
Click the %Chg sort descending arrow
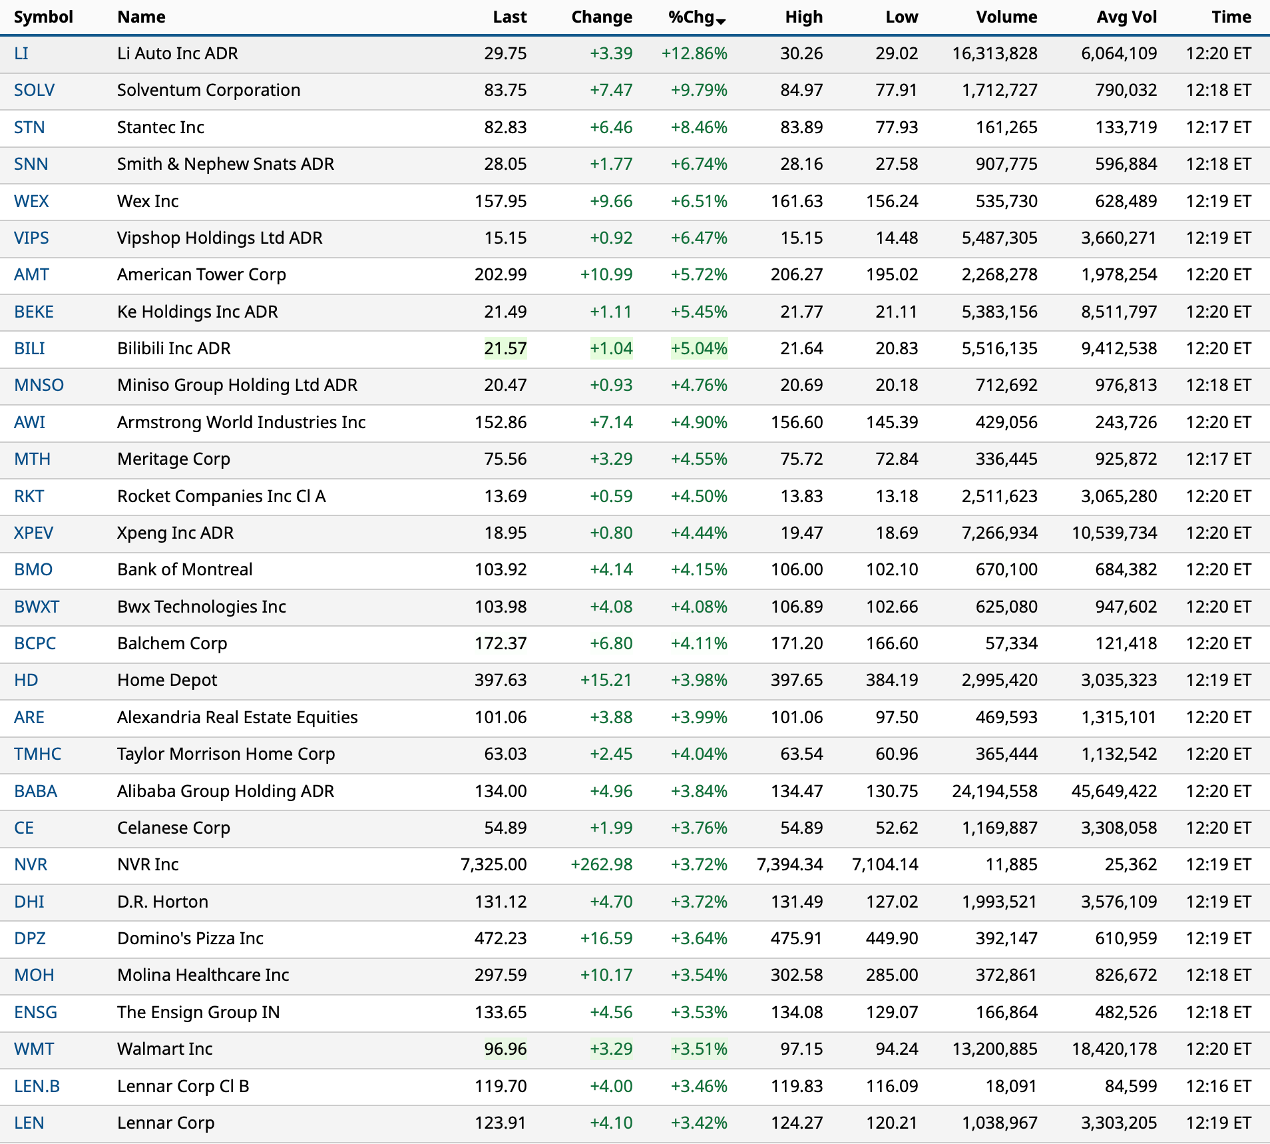click(721, 21)
